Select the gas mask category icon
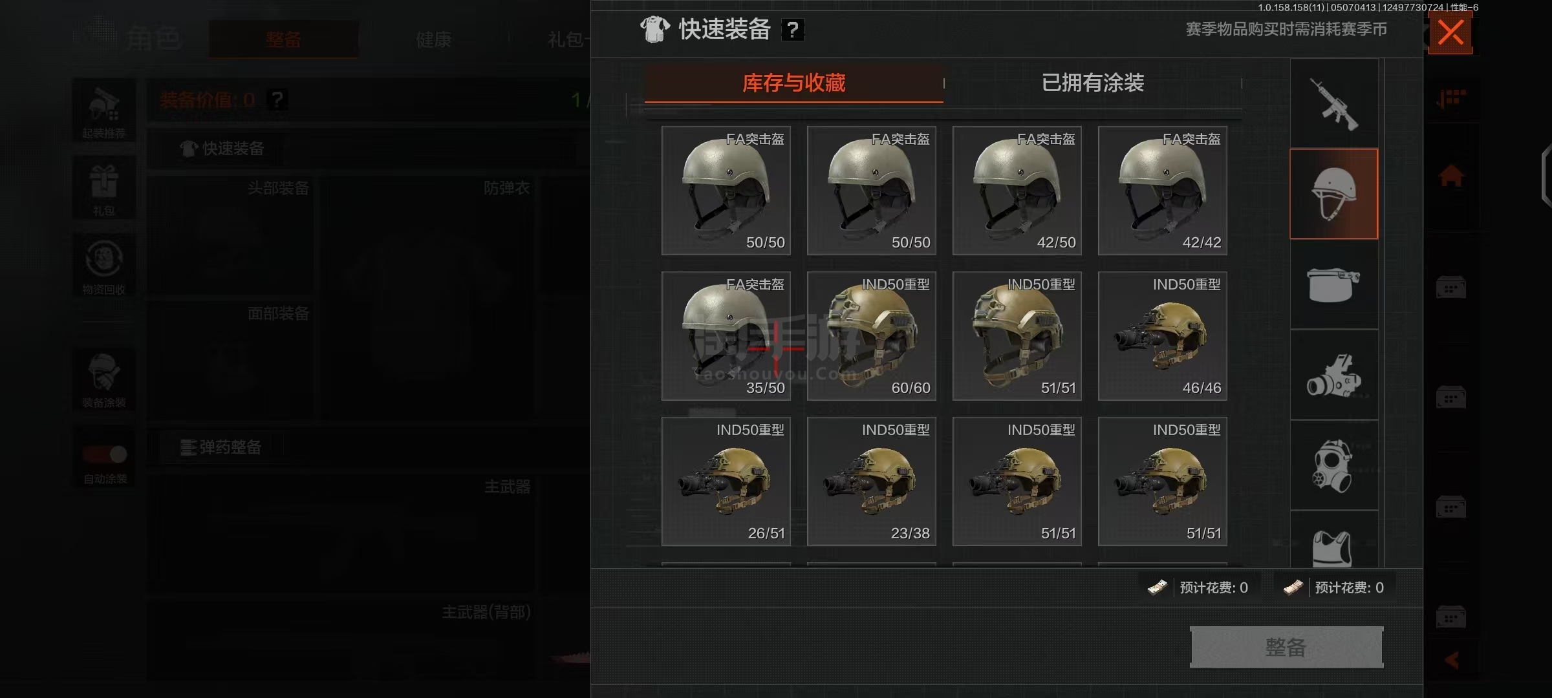 1334,465
